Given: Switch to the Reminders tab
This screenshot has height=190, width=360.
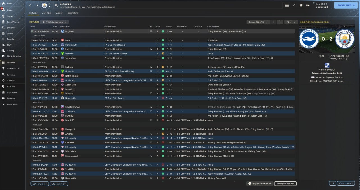Looking at the screenshot, I should 72,13.
